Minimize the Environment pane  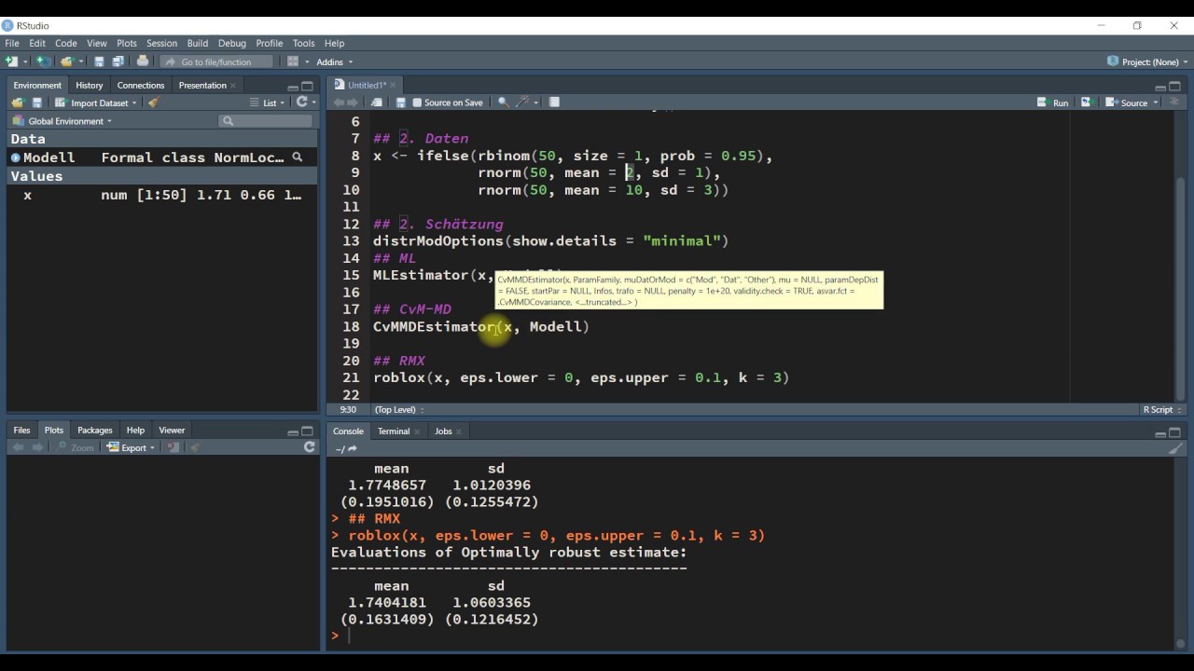[293, 86]
